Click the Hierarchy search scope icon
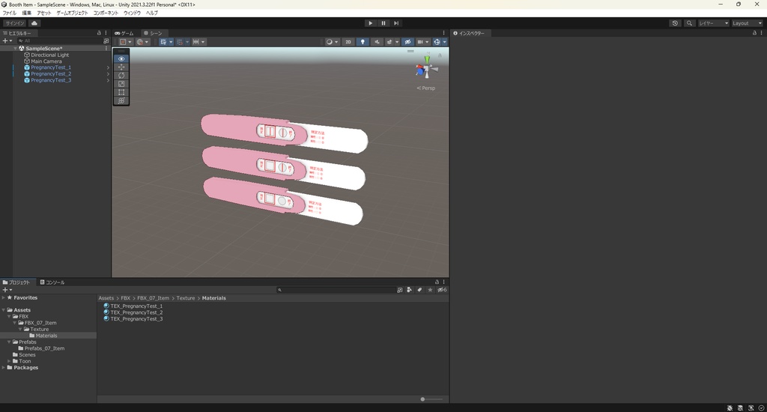 (106, 41)
